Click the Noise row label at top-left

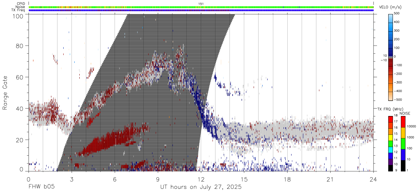pyautogui.click(x=20, y=7)
